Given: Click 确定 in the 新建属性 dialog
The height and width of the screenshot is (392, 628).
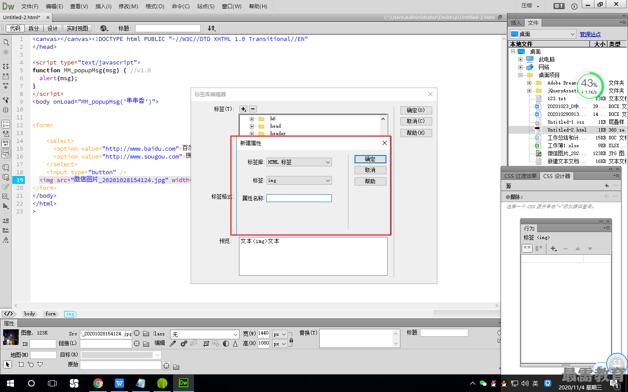Looking at the screenshot, I should click(x=370, y=159).
